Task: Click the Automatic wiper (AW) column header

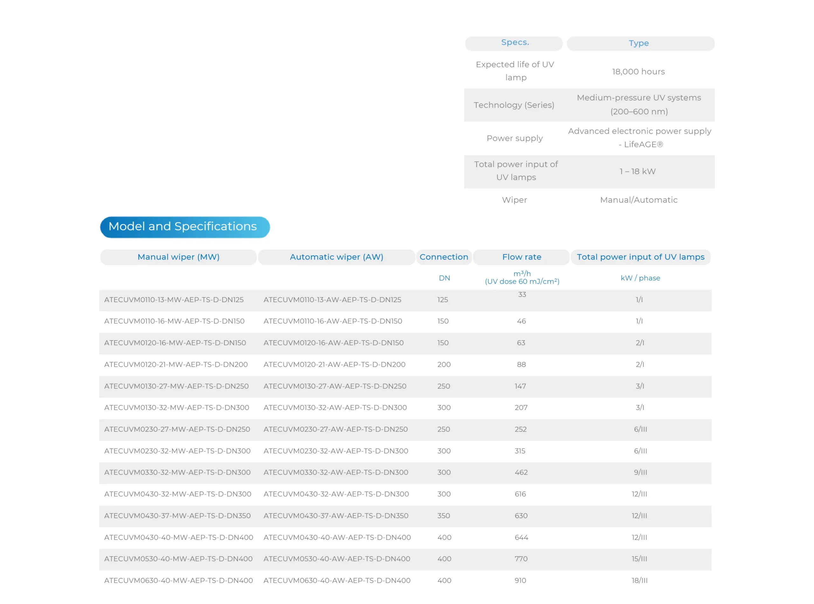Action: 336,257
